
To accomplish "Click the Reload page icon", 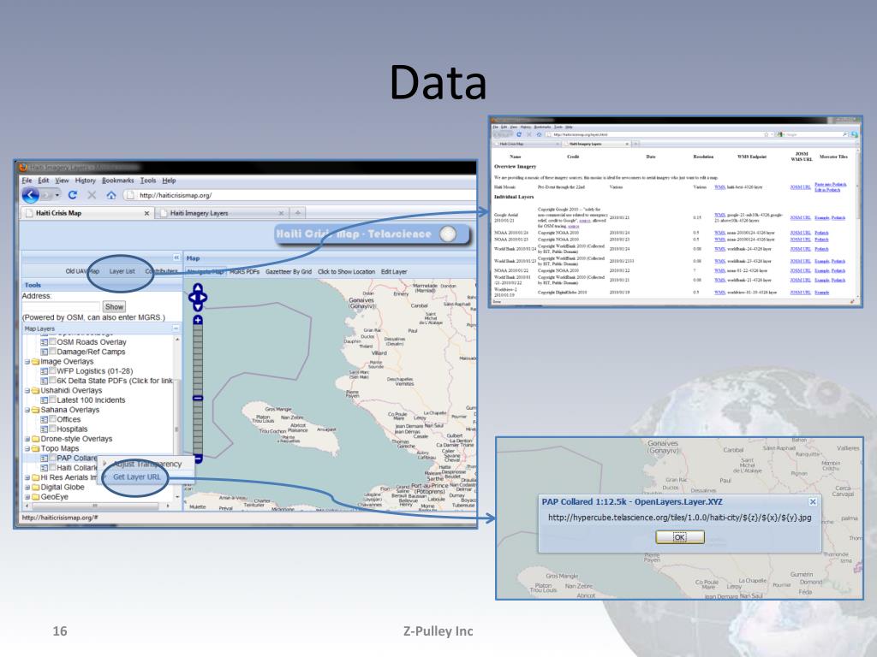I will point(72,195).
